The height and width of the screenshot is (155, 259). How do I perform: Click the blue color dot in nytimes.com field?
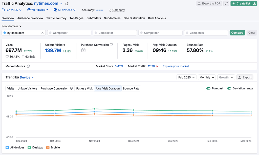coord(5,33)
